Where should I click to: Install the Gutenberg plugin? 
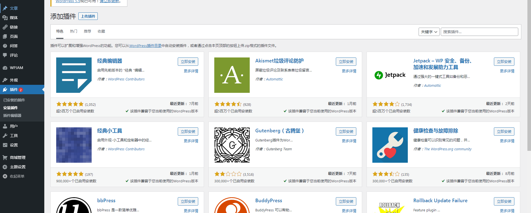coord(346,132)
